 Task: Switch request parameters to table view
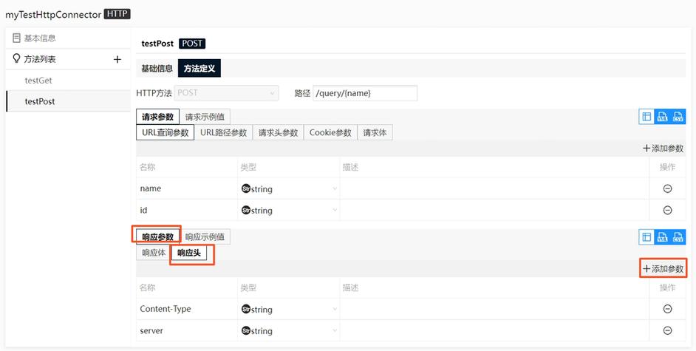coord(646,117)
